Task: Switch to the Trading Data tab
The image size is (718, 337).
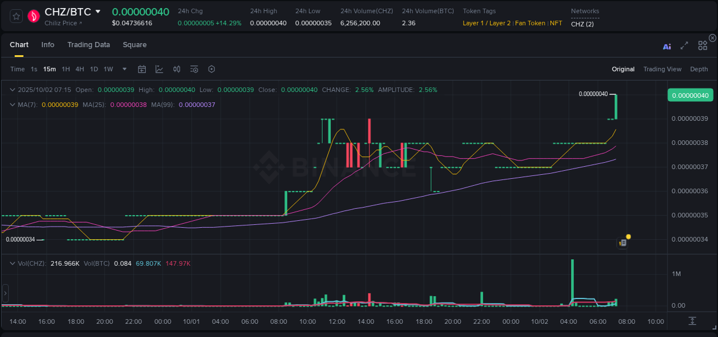Action: click(88, 45)
